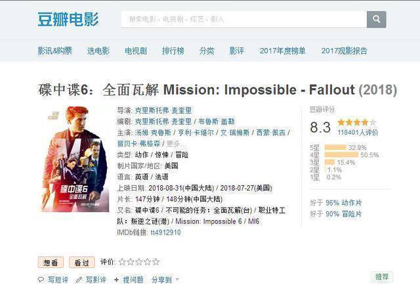Click the speech bubble 写短评 icon
This screenshot has width=420, height=293.
pyautogui.click(x=41, y=280)
